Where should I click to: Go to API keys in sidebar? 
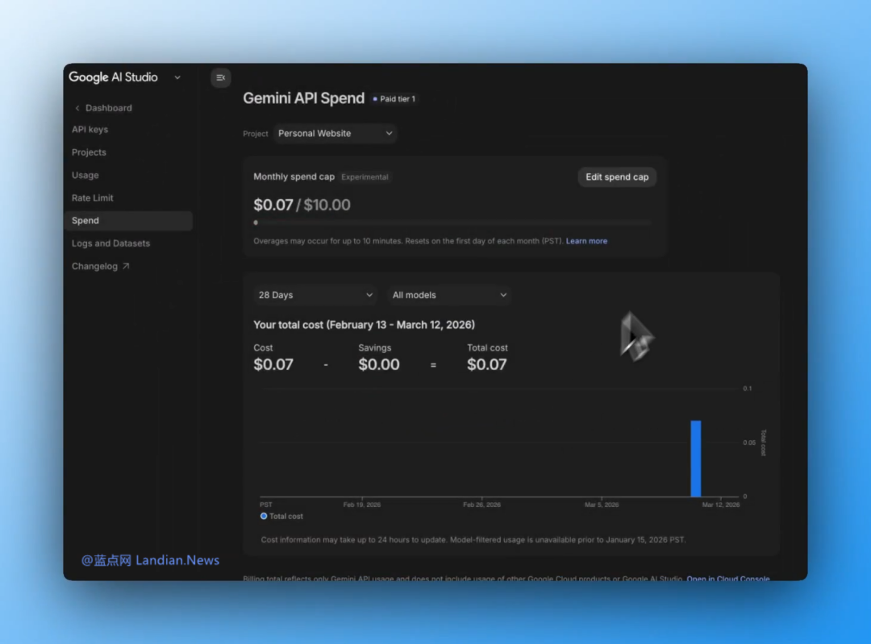pos(90,130)
